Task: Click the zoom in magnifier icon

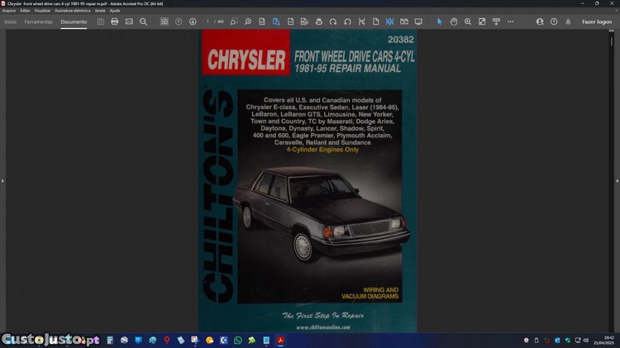Action: 468,21
